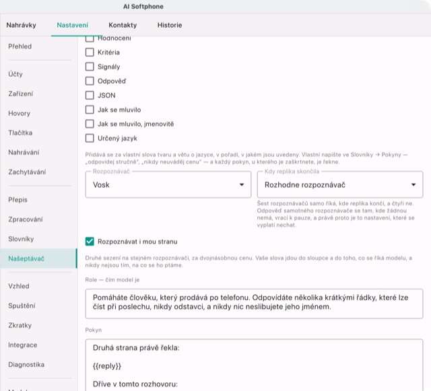Click into the Pokyn text area
This screenshot has width=431, height=391.
(x=254, y=365)
